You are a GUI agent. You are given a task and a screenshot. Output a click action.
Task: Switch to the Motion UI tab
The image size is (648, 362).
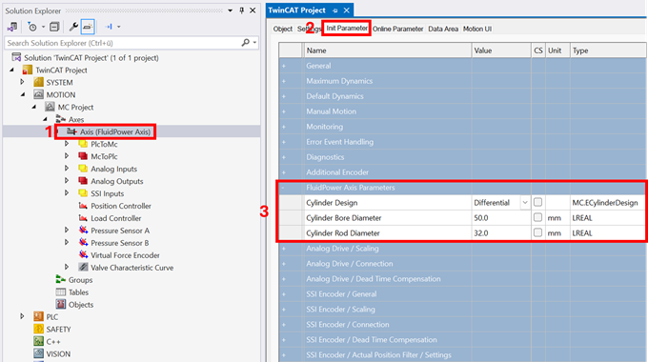(x=477, y=29)
